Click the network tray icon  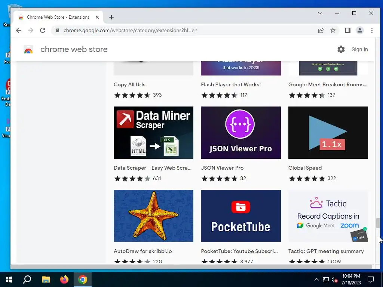click(x=326, y=280)
